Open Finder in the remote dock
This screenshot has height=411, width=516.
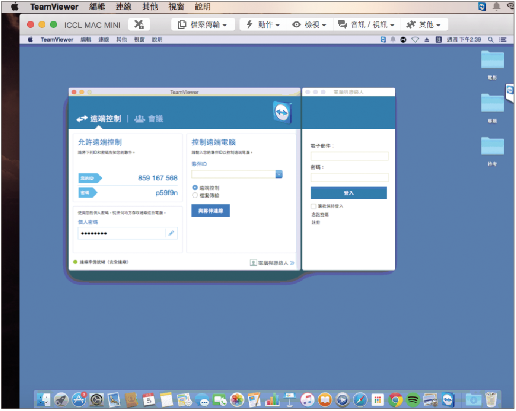pyautogui.click(x=43, y=400)
